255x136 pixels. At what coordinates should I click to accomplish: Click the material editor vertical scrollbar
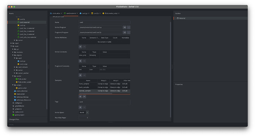170,69
